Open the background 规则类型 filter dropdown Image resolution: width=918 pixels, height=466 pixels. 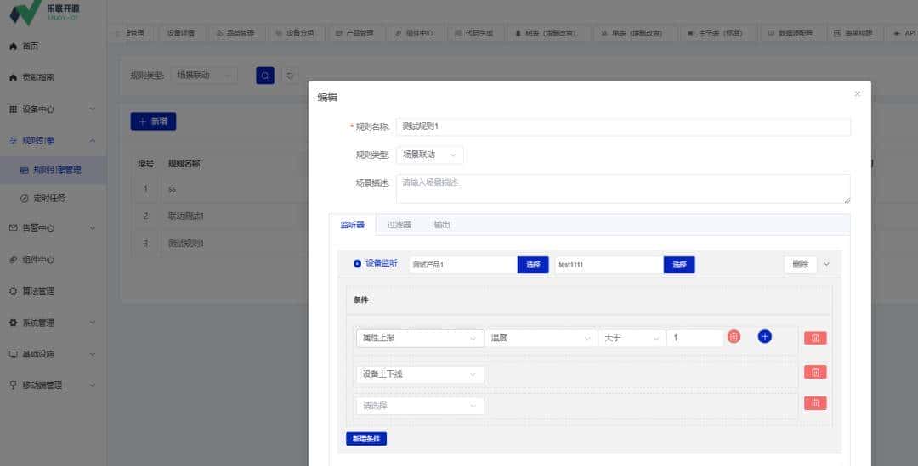(204, 75)
